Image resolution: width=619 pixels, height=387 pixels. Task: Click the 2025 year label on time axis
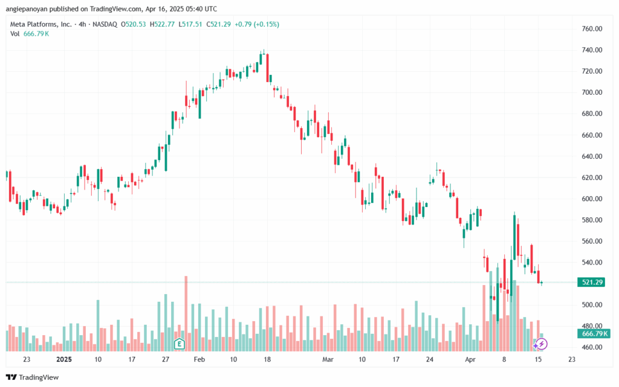point(64,359)
